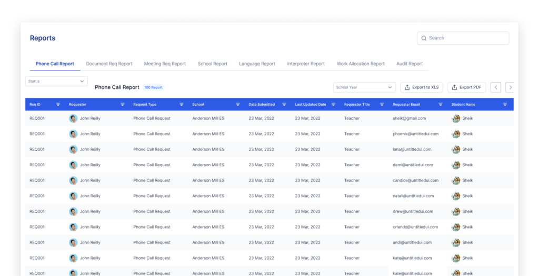The width and height of the screenshot is (539, 276).
Task: Go to next page with right chevron
Action: tap(510, 87)
